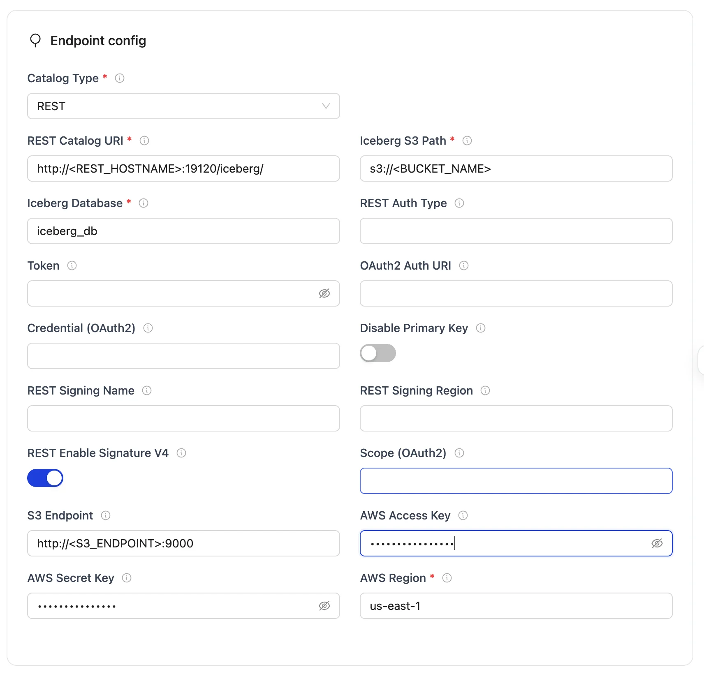Click info icon next to AWS Region

[x=447, y=578]
